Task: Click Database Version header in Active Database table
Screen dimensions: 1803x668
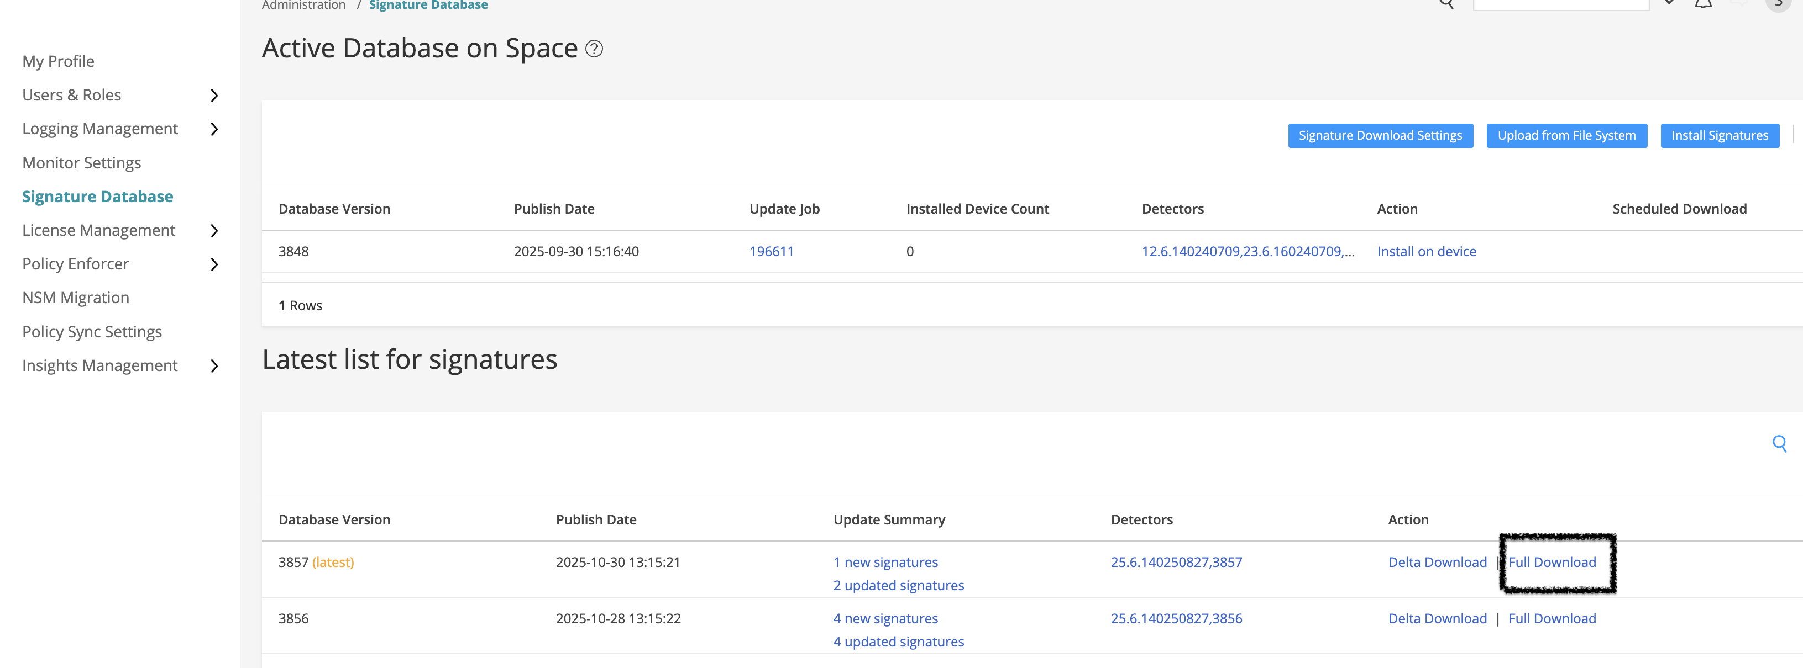Action: 334,209
